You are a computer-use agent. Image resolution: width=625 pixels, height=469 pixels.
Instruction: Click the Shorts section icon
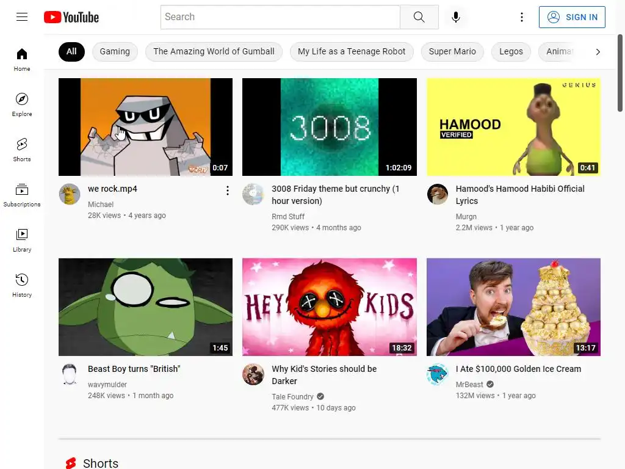71,463
